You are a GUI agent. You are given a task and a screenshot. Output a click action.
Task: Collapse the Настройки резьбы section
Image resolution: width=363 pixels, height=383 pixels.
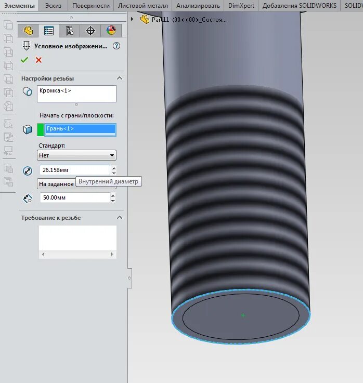[120, 78]
